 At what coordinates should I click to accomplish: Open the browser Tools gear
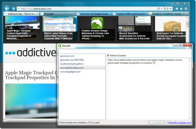click(x=186, y=9)
